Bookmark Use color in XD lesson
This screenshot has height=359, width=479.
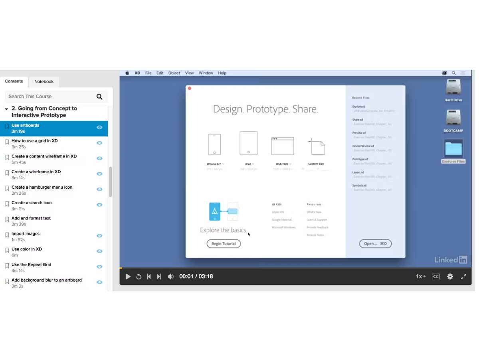(x=7, y=251)
